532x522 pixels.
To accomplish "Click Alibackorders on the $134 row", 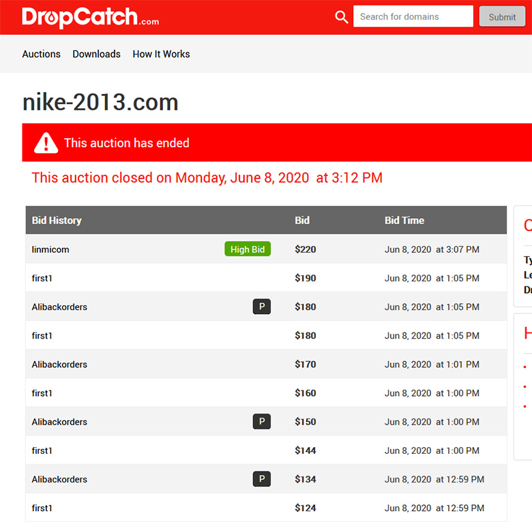I will click(x=59, y=479).
